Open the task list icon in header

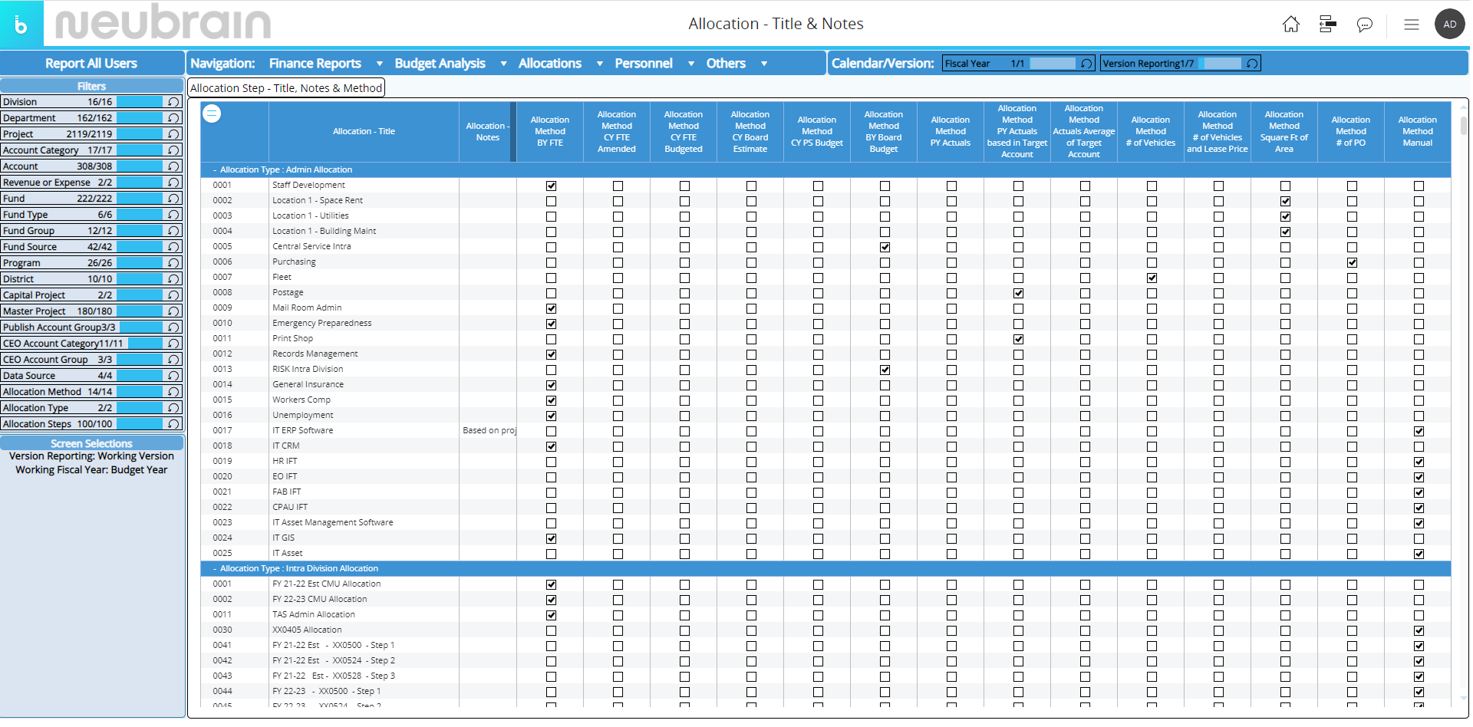click(x=1327, y=25)
